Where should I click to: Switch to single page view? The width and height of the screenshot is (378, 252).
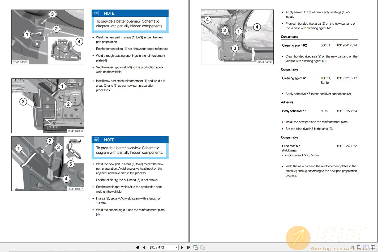[352, 247]
